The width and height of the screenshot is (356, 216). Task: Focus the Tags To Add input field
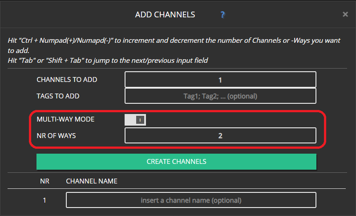(x=220, y=96)
